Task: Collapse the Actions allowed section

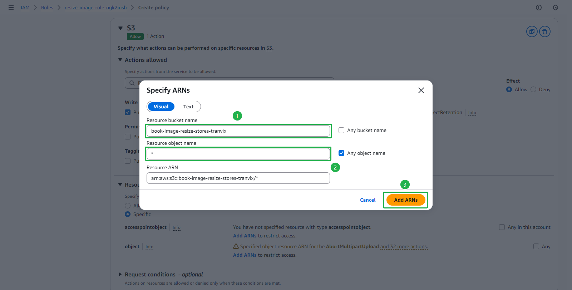Action: click(x=120, y=60)
